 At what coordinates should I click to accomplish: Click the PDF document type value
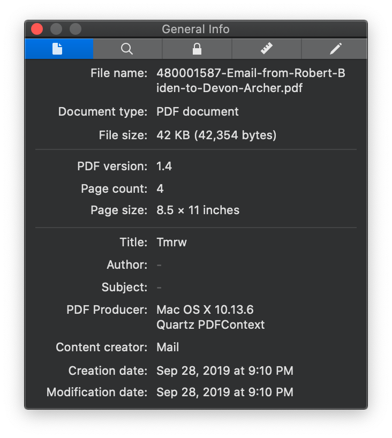point(198,112)
